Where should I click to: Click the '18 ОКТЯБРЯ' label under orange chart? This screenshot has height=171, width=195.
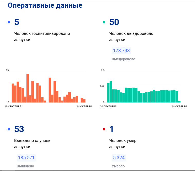[84, 106]
